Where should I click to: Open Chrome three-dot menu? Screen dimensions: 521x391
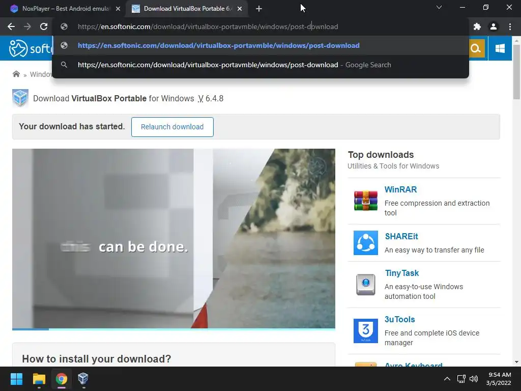[510, 26]
